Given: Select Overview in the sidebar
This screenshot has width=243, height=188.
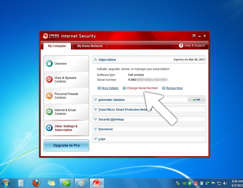Looking at the screenshot, I should 66,63.
